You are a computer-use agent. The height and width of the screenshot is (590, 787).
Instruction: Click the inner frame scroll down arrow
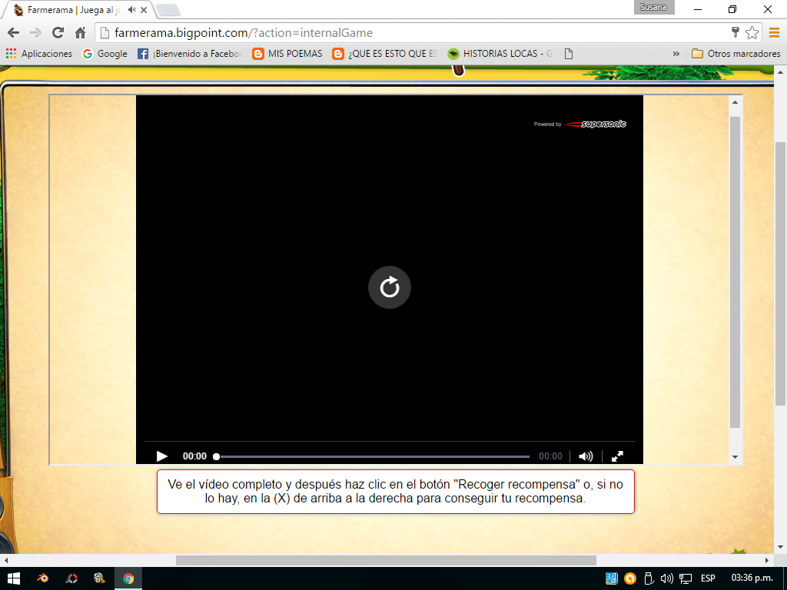coord(735,457)
